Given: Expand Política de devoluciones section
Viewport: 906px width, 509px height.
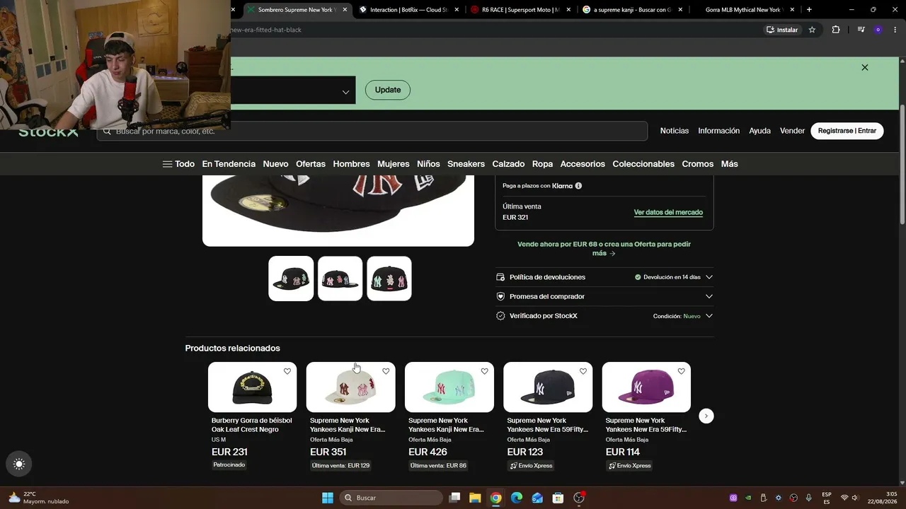Looking at the screenshot, I should point(604,277).
